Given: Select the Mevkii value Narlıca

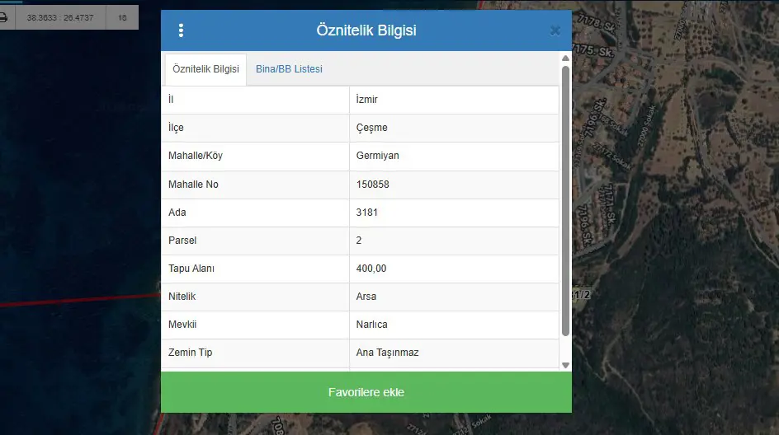Looking at the screenshot, I should point(454,325).
